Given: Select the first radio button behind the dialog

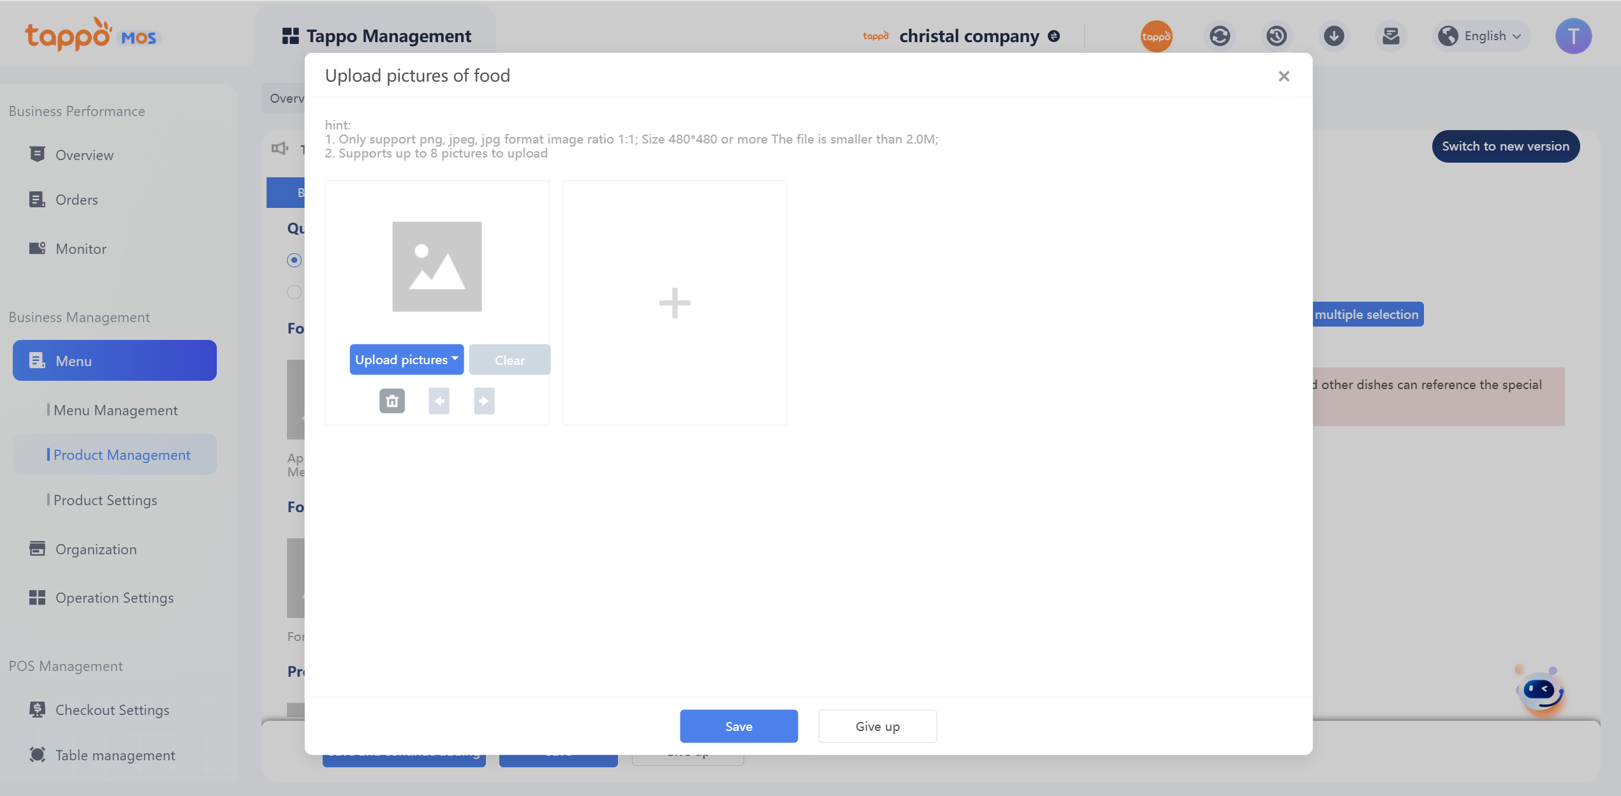Looking at the screenshot, I should 294,260.
